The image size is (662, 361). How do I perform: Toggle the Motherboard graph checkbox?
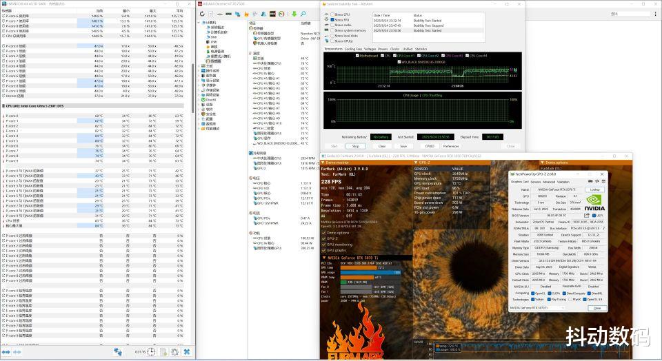tap(356, 55)
